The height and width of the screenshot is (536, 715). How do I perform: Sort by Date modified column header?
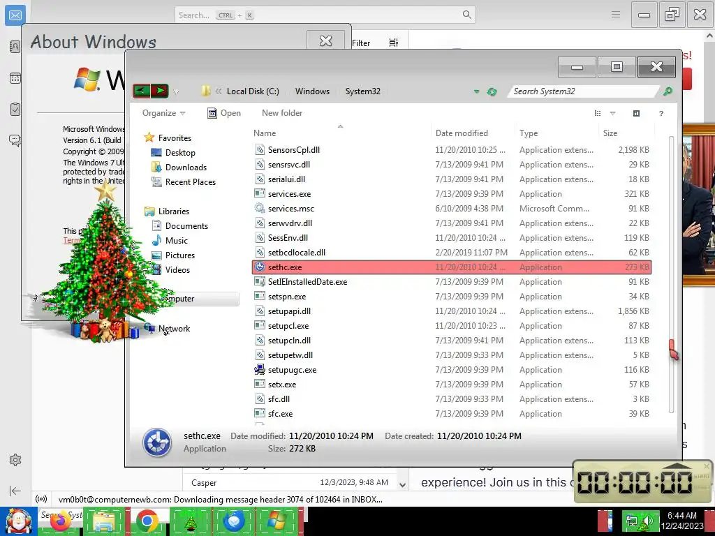473,133
